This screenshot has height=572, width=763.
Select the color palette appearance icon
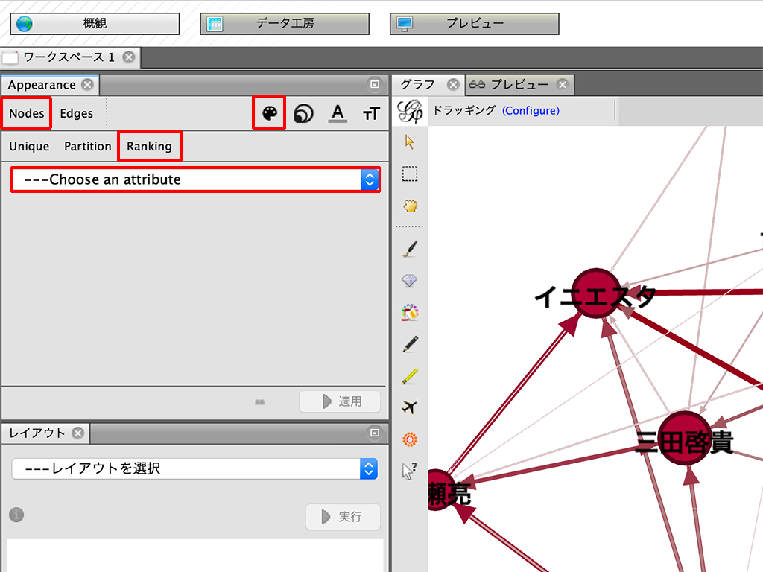coord(269,113)
